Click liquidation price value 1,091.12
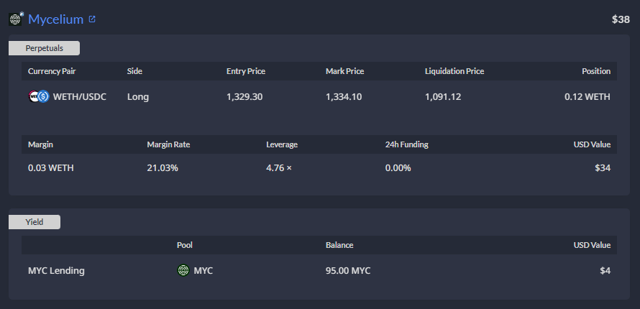 click(x=443, y=97)
